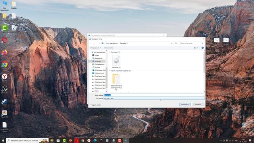Launch Opera browser from desktop
Viewport: 254px width, 143px height.
click(x=4, y=40)
